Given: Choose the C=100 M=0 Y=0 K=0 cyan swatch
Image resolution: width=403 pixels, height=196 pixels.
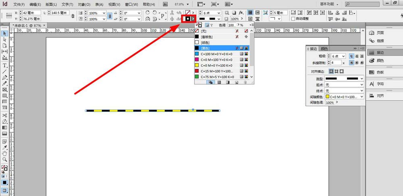Looking at the screenshot, I should [x=216, y=53].
